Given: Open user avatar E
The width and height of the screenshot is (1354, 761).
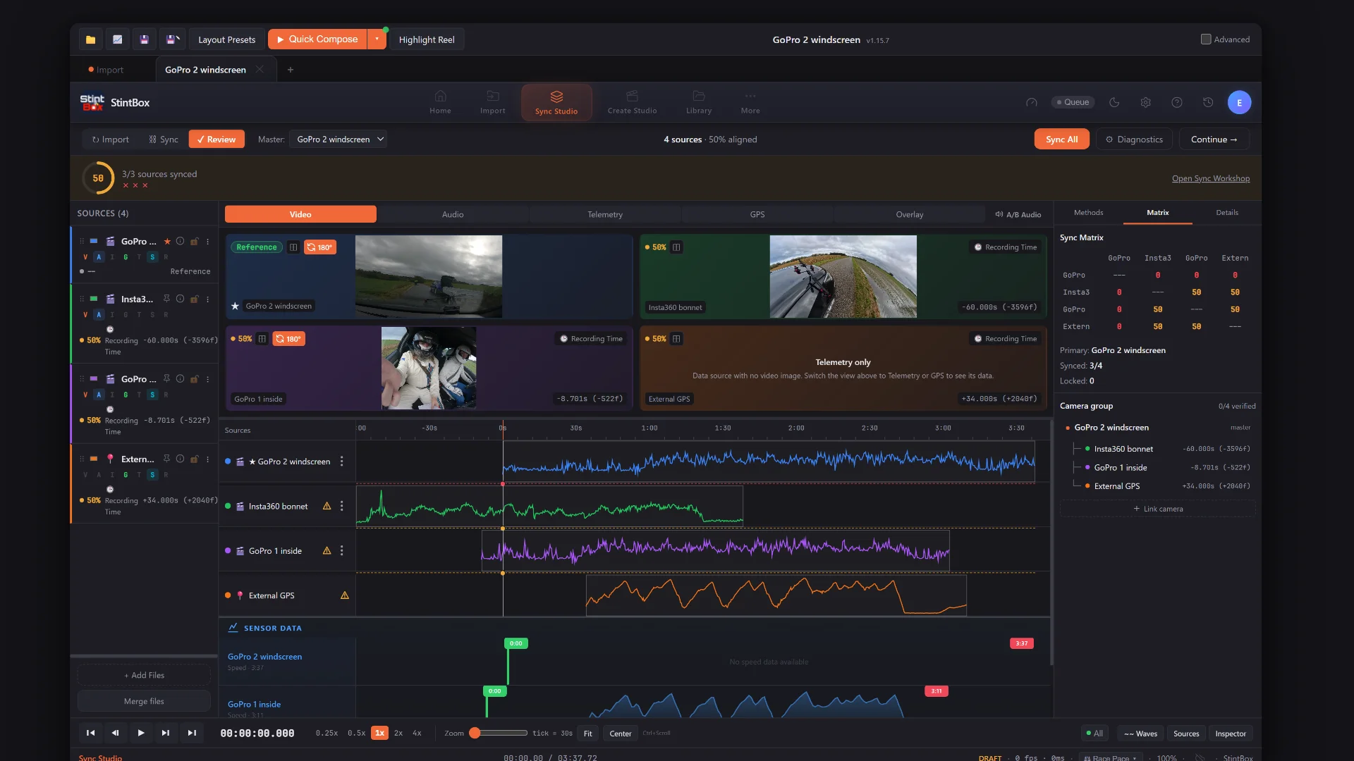Looking at the screenshot, I should (x=1239, y=102).
